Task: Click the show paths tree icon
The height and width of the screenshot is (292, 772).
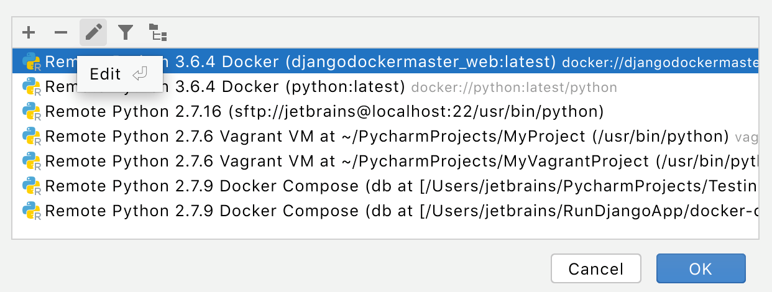Action: pos(158,32)
